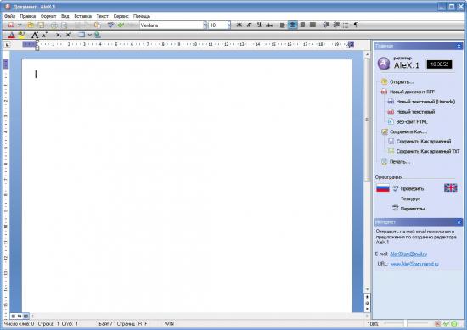The height and width of the screenshot is (330, 467).
Task: Toggle bold Ж formatting
Action: coord(239,25)
